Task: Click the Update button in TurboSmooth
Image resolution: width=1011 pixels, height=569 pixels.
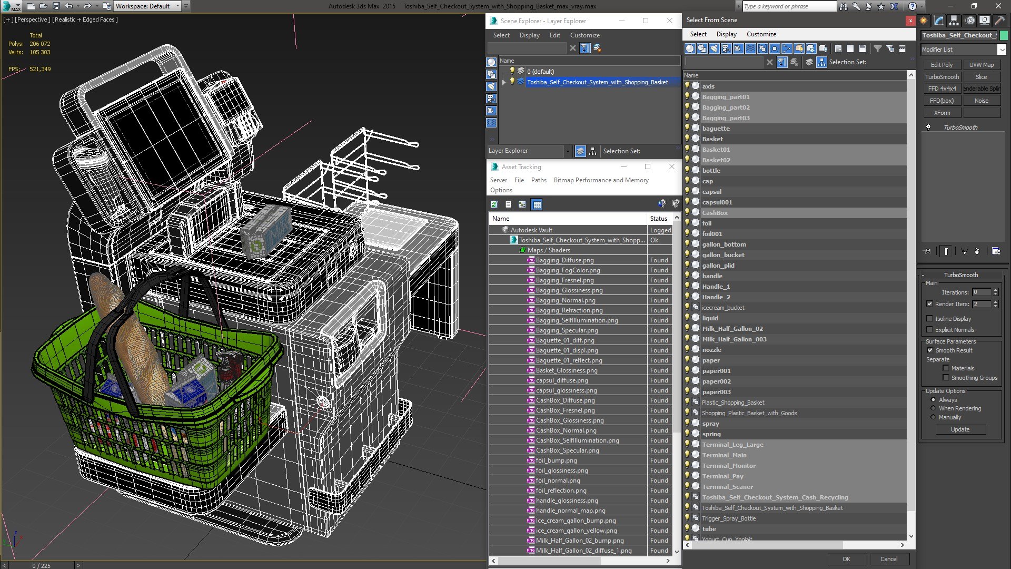Action: tap(960, 429)
